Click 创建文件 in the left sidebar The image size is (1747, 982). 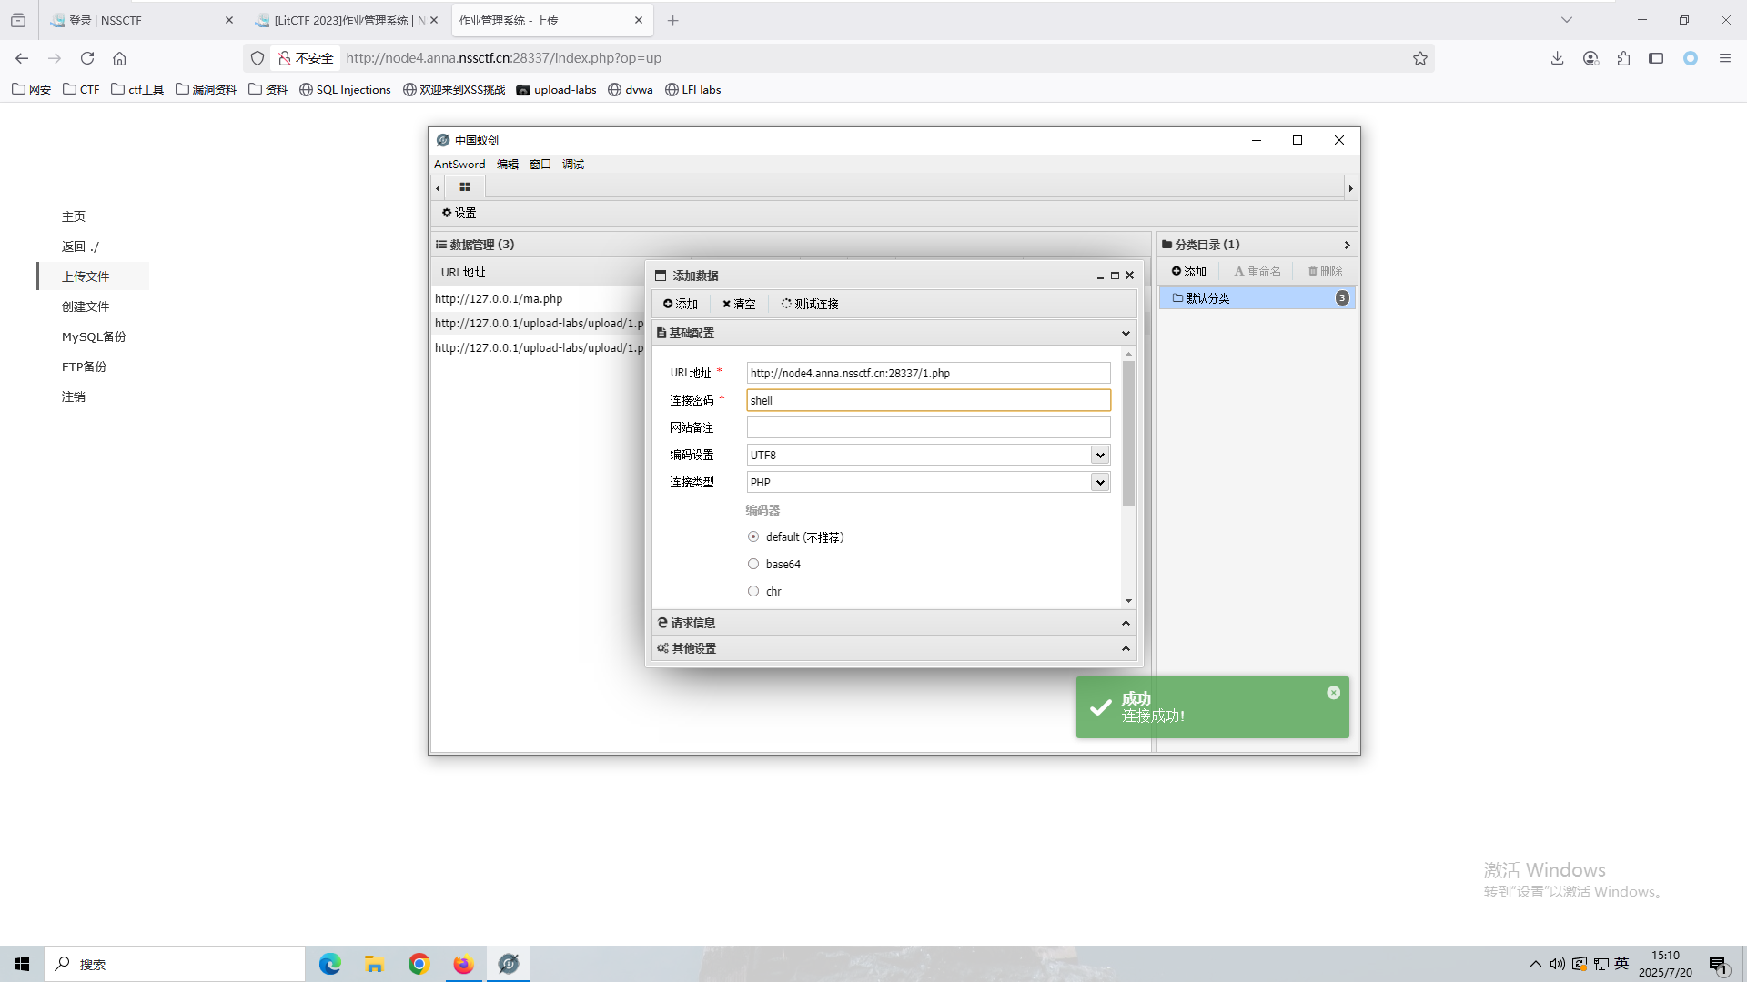(86, 306)
